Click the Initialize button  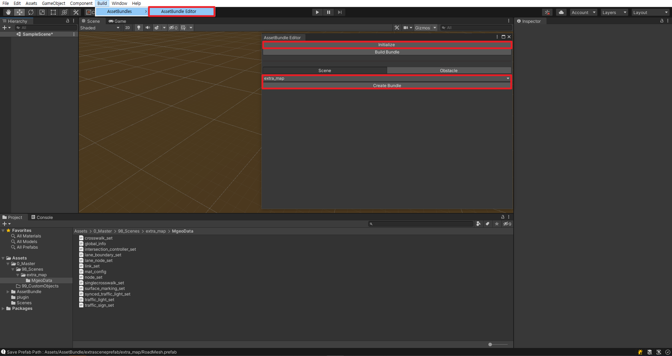point(387,45)
